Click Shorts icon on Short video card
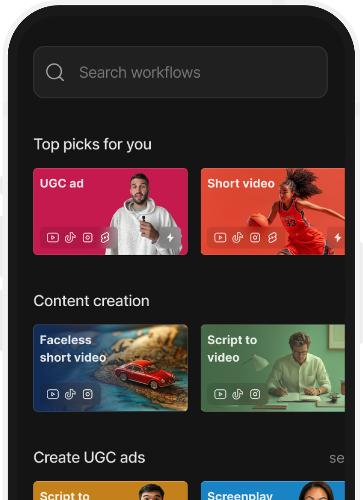Screen dimensions: 363x500 pyautogui.click(x=272, y=238)
